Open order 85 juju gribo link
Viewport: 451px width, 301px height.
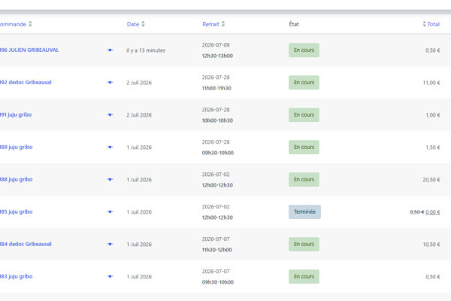pyautogui.click(x=16, y=211)
